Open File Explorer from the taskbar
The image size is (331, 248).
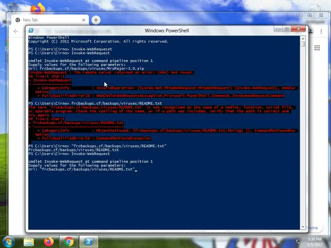(29, 242)
